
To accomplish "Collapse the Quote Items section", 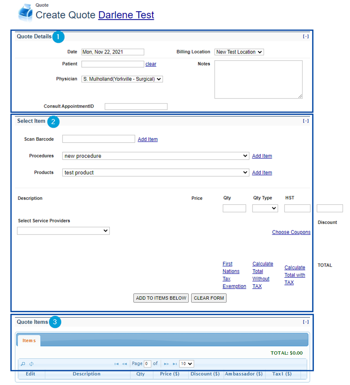I will pyautogui.click(x=305, y=322).
